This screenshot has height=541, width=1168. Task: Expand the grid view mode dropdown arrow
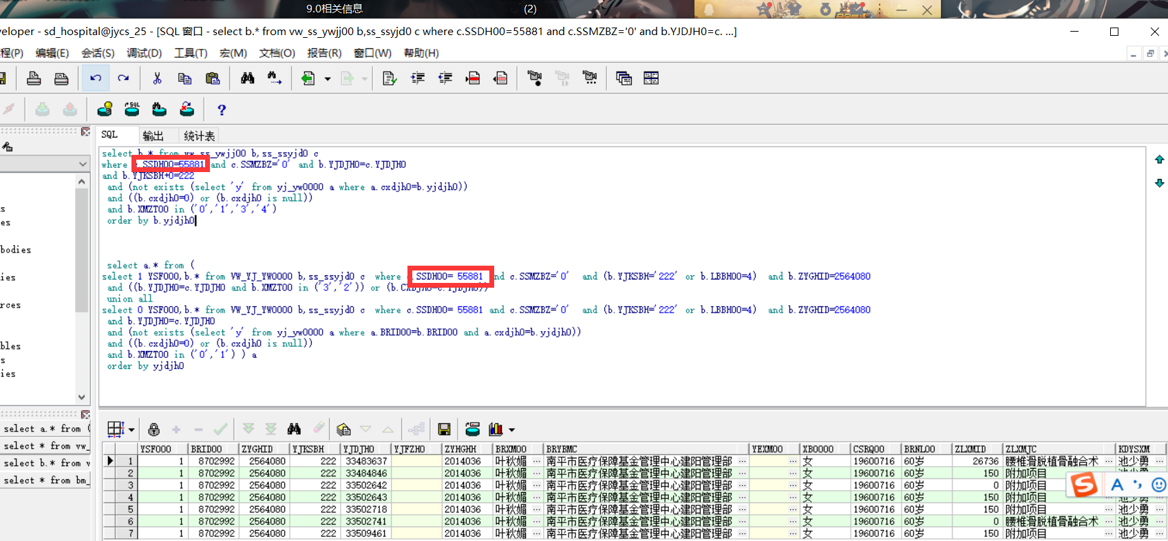[x=131, y=430]
